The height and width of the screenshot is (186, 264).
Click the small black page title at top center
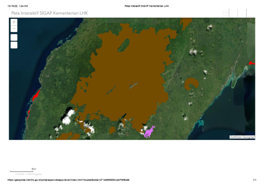(147, 6)
